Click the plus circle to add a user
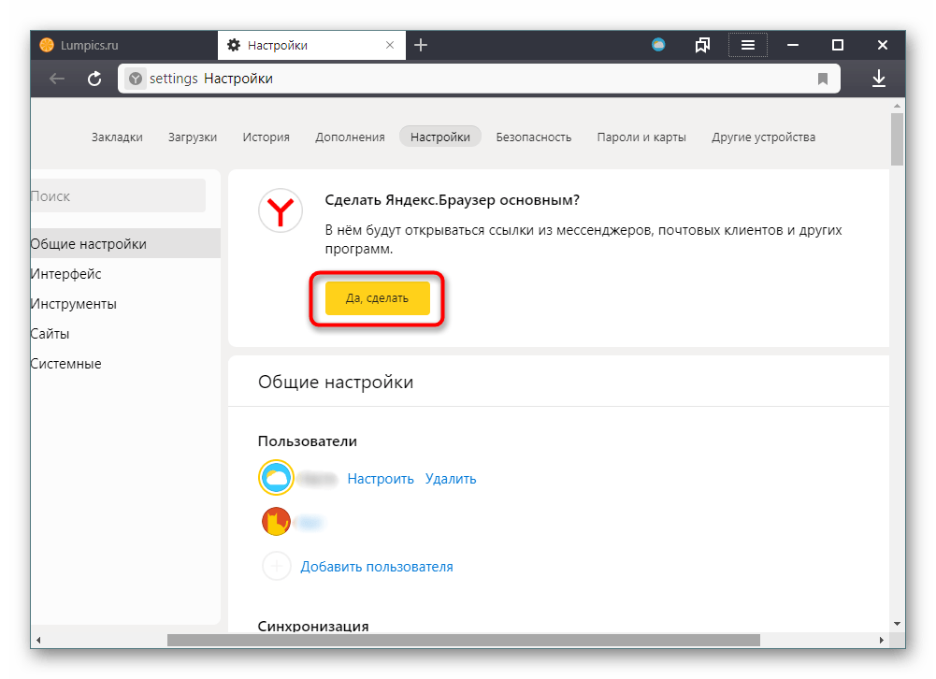 coord(277,566)
